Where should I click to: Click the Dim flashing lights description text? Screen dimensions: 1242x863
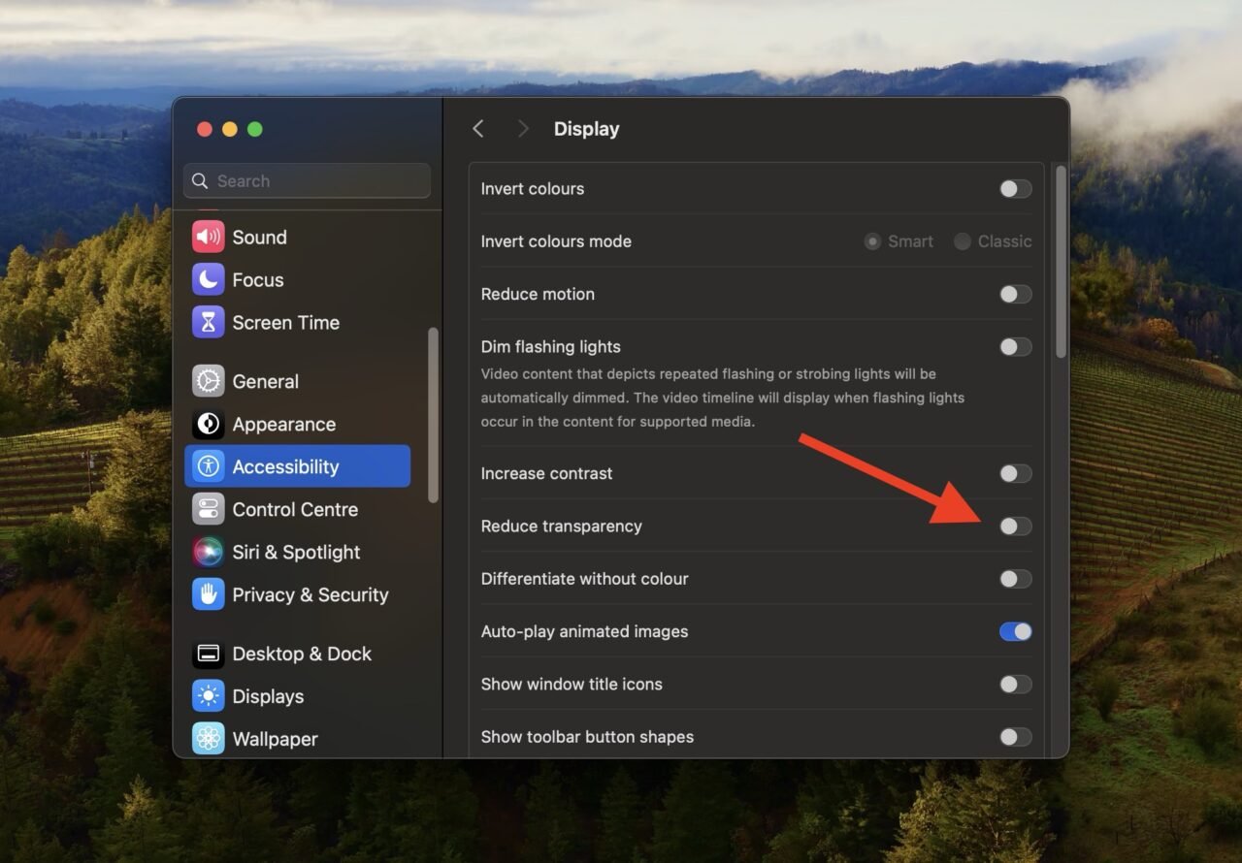(723, 398)
